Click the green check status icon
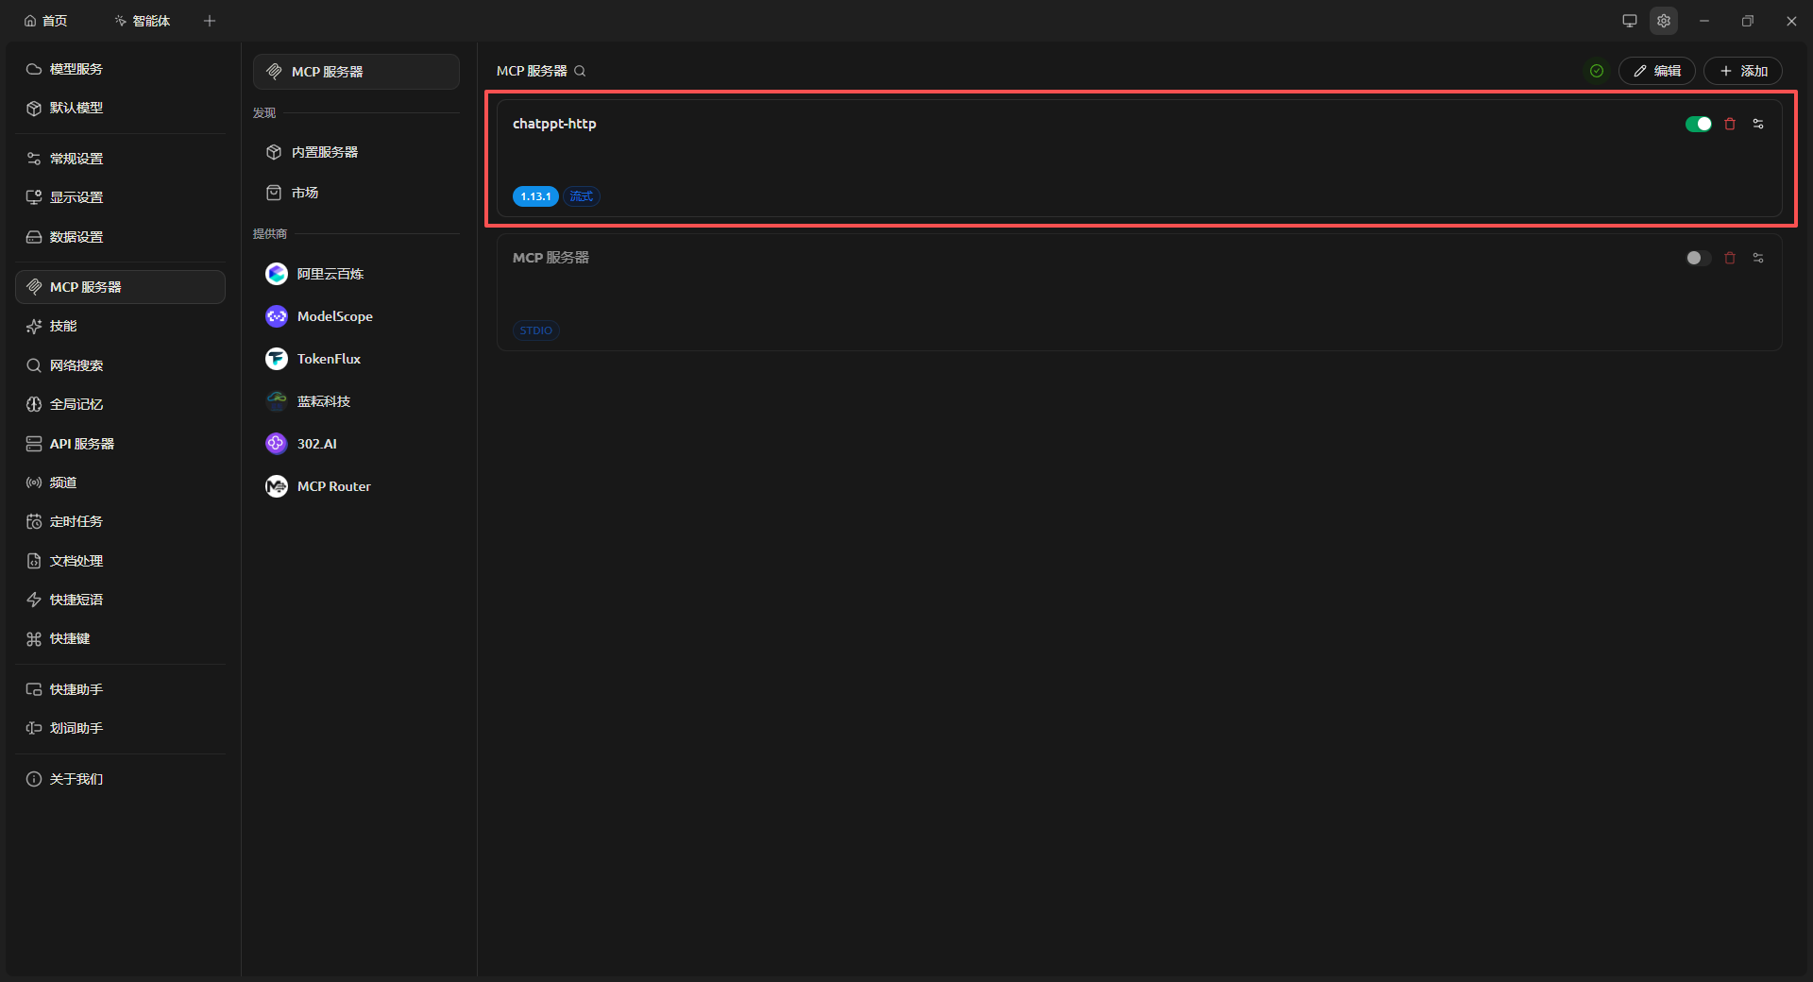Image resolution: width=1813 pixels, height=982 pixels. click(x=1597, y=71)
